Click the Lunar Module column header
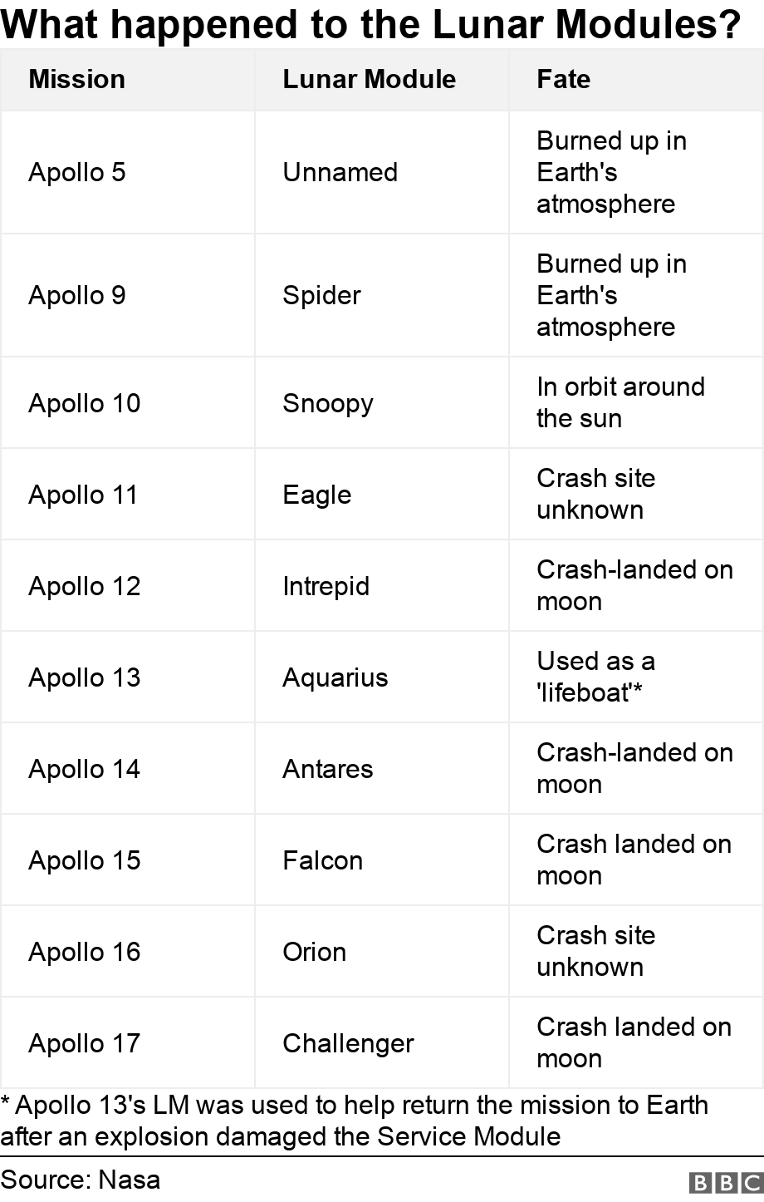Image resolution: width=764 pixels, height=1202 pixels. 369,79
